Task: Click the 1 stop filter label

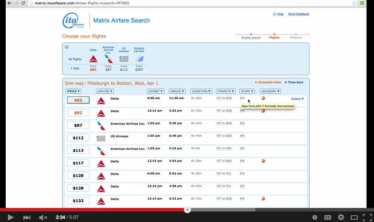Action: 75,69
